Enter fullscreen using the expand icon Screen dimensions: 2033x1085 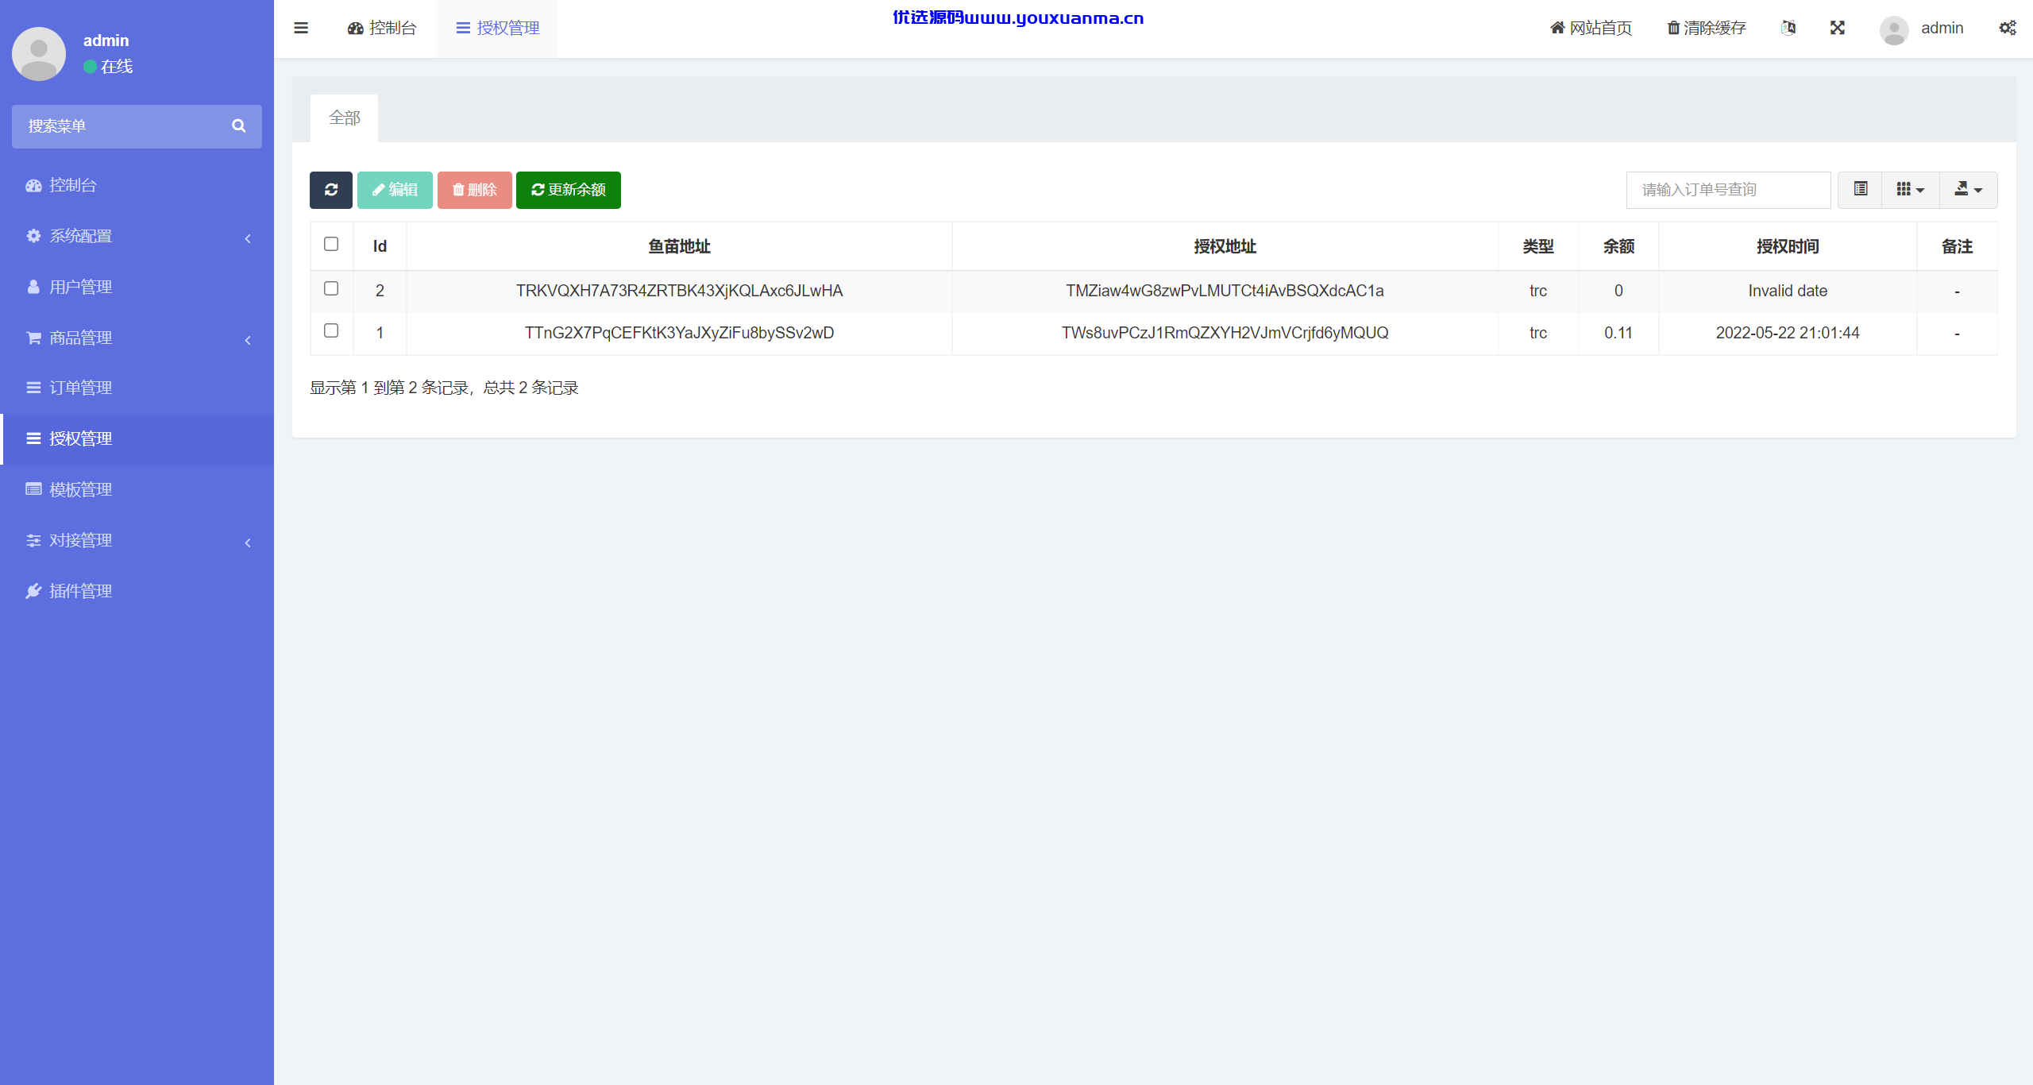1838,28
